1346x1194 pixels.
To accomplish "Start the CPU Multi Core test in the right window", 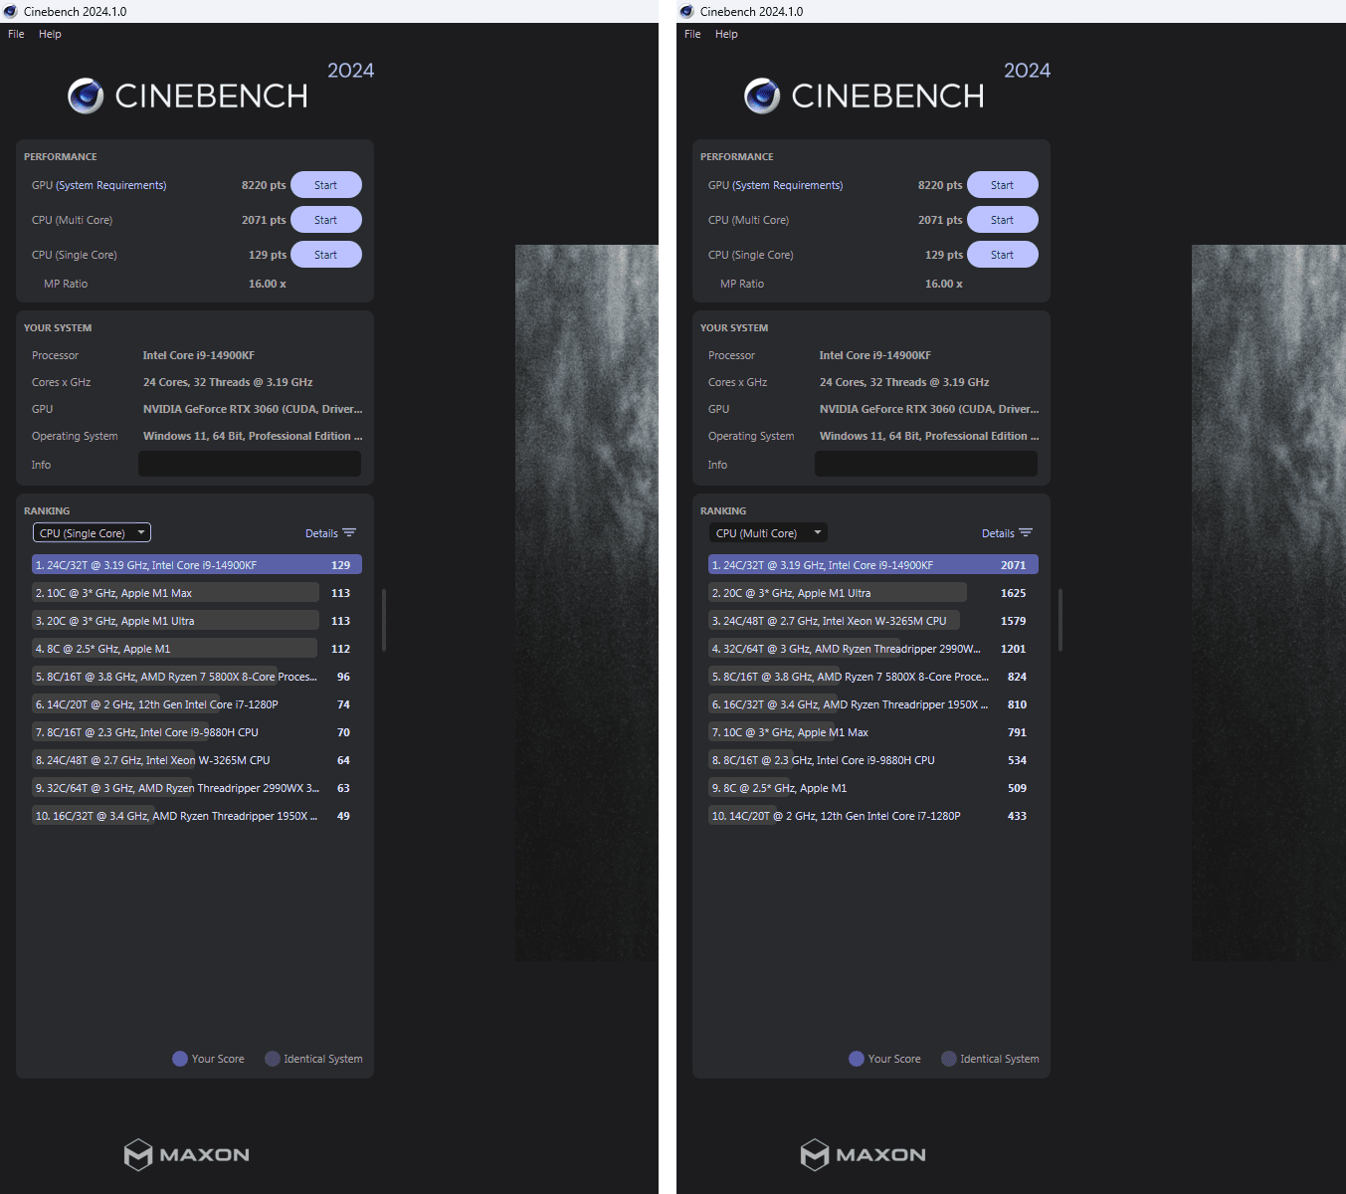I will tap(1003, 220).
